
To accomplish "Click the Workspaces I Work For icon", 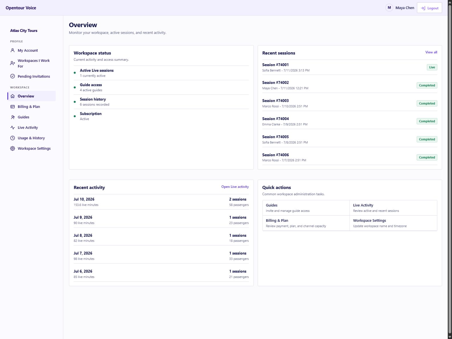I will point(13,63).
